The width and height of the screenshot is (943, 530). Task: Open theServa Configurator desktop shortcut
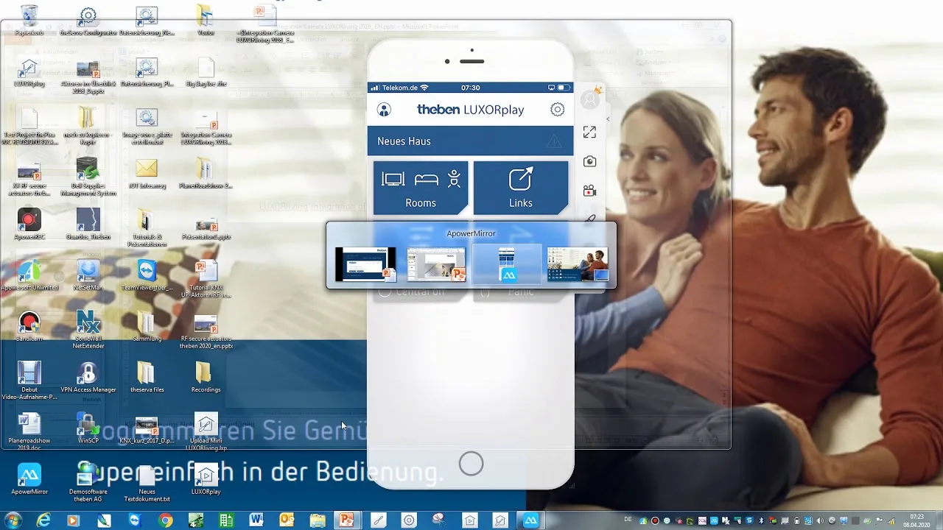click(88, 21)
